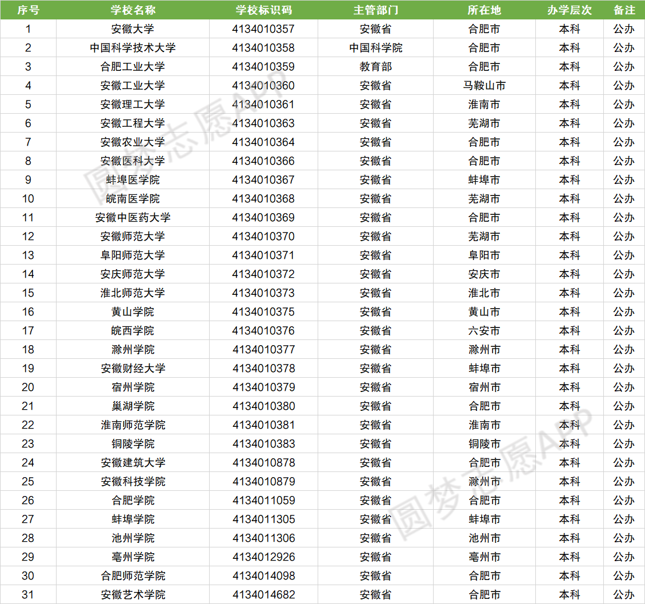Select the 中国科学技术大学 cell
Viewport: 645px width, 604px height.
pos(133,48)
